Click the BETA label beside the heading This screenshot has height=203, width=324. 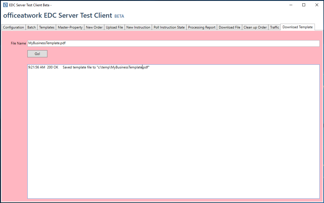coord(119,16)
